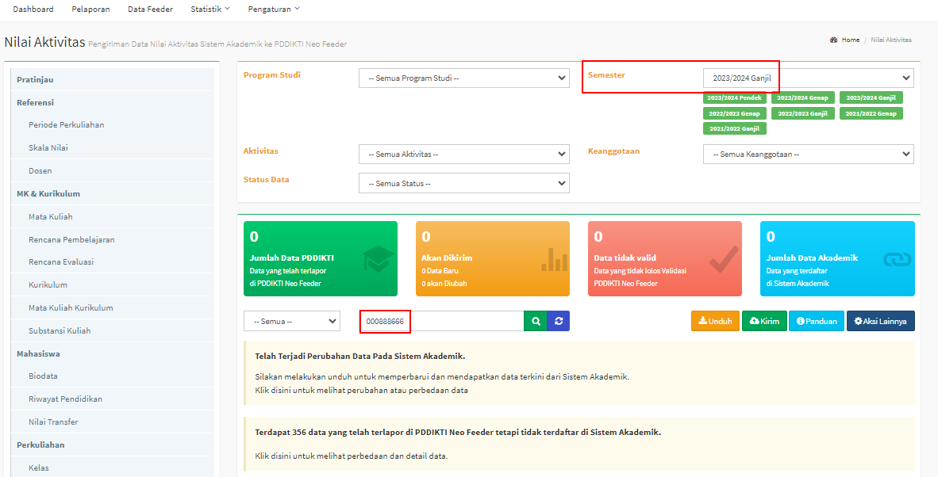938x477 pixels.
Task: Click the graduation cap icon on PDDIKTI card
Action: pyautogui.click(x=378, y=260)
